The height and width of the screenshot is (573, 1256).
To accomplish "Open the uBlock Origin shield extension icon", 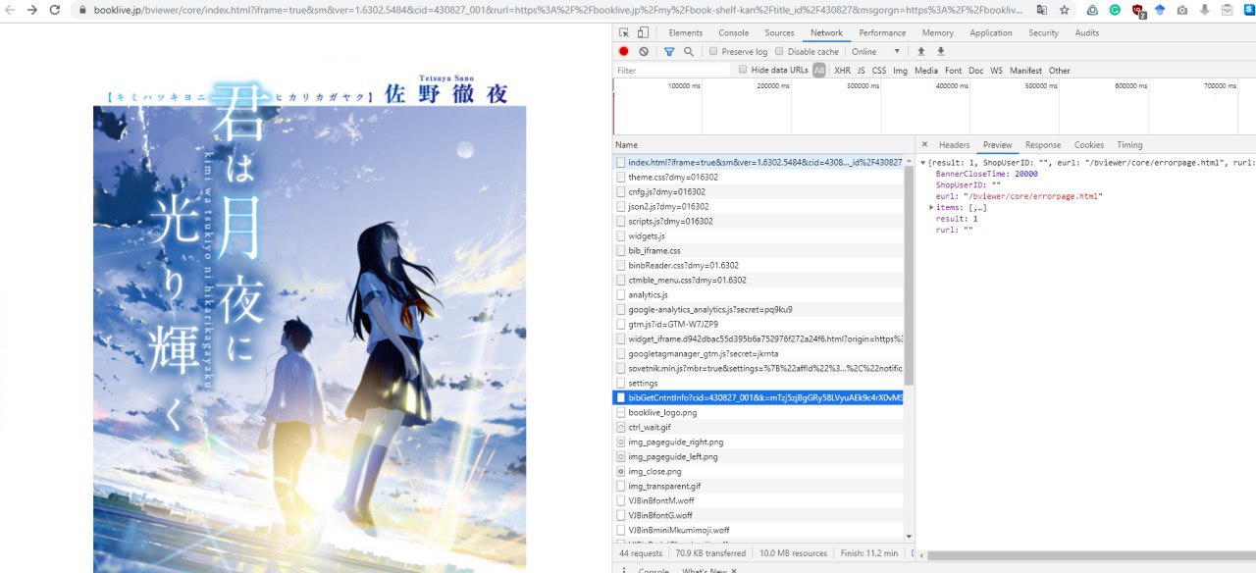I will 1138,11.
